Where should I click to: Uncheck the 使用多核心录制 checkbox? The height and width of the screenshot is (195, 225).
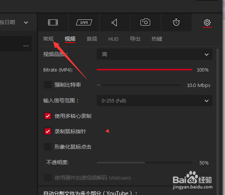[48, 116]
